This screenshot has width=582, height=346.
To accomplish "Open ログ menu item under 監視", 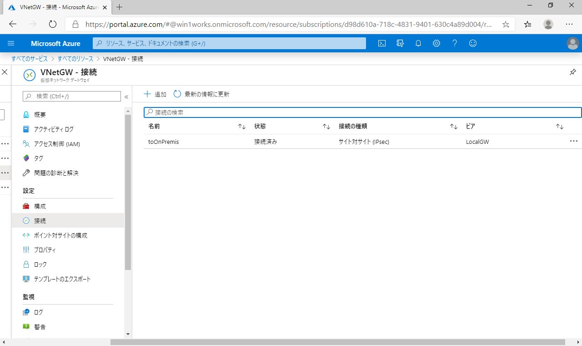I will 68,312.
